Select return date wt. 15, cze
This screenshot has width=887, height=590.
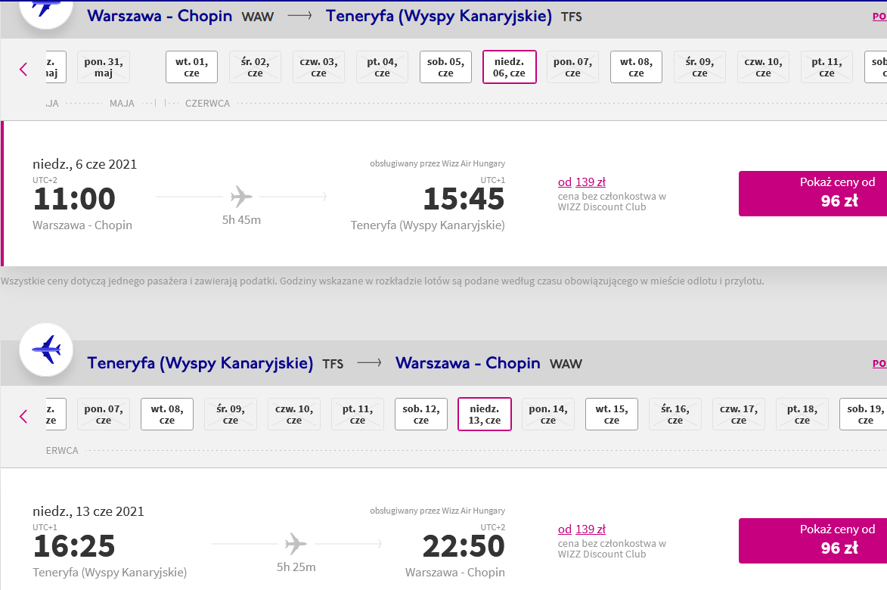(612, 414)
